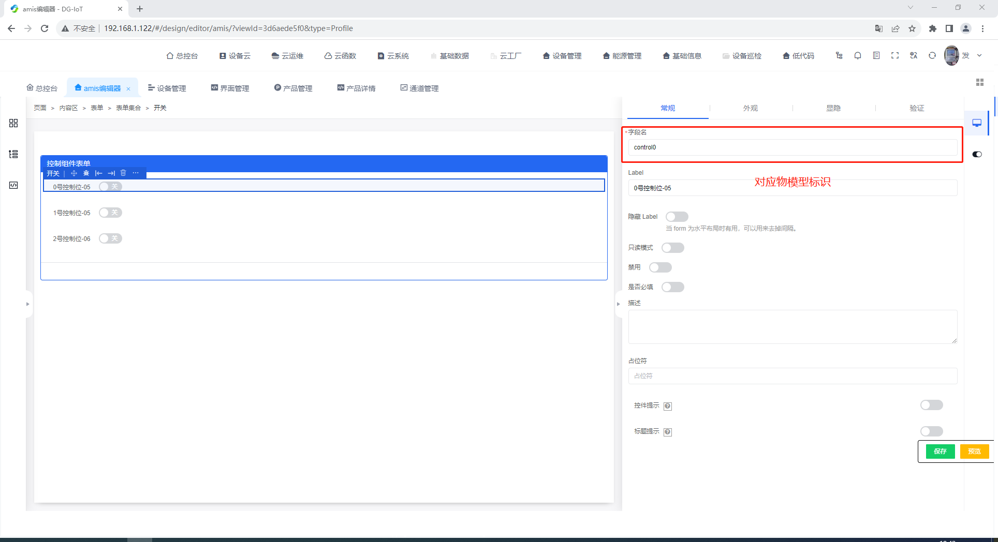Click the 字段名 input containing control0
Image resolution: width=998 pixels, height=542 pixels.
tap(792, 147)
